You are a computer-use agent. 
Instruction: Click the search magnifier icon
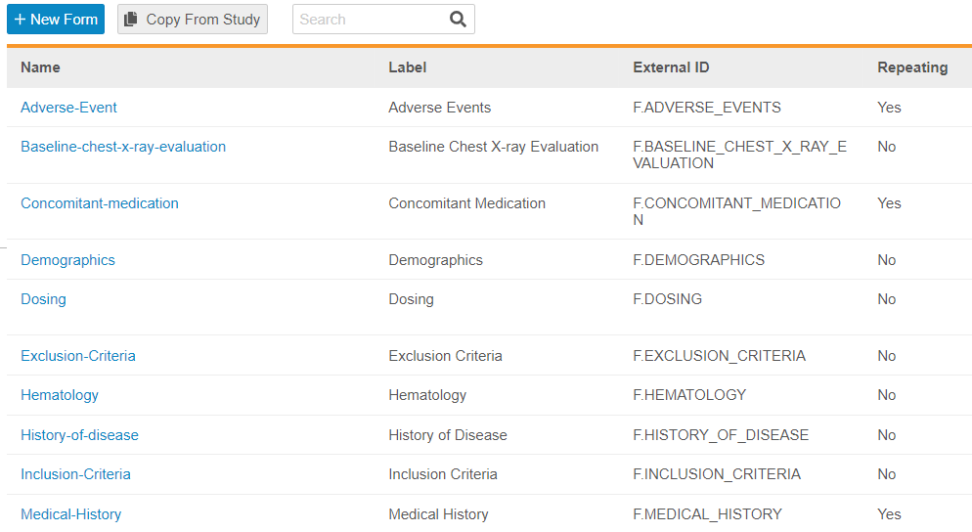click(x=458, y=20)
